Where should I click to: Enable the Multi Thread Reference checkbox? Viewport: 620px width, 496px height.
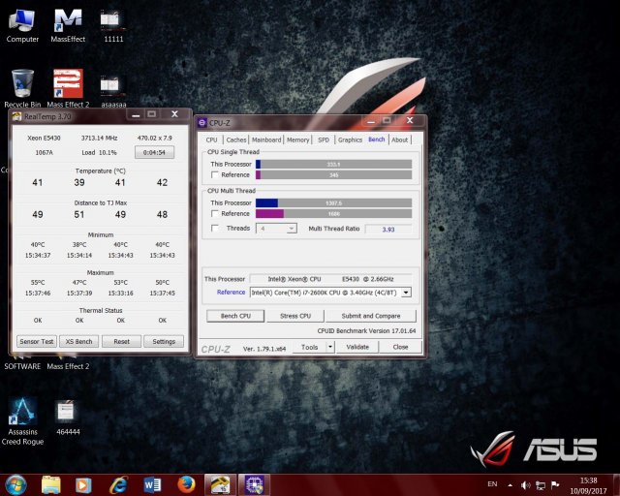pos(214,213)
